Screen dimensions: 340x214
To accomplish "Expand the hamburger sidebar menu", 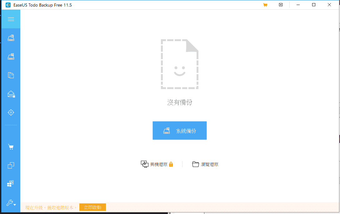I will (x=11, y=19).
